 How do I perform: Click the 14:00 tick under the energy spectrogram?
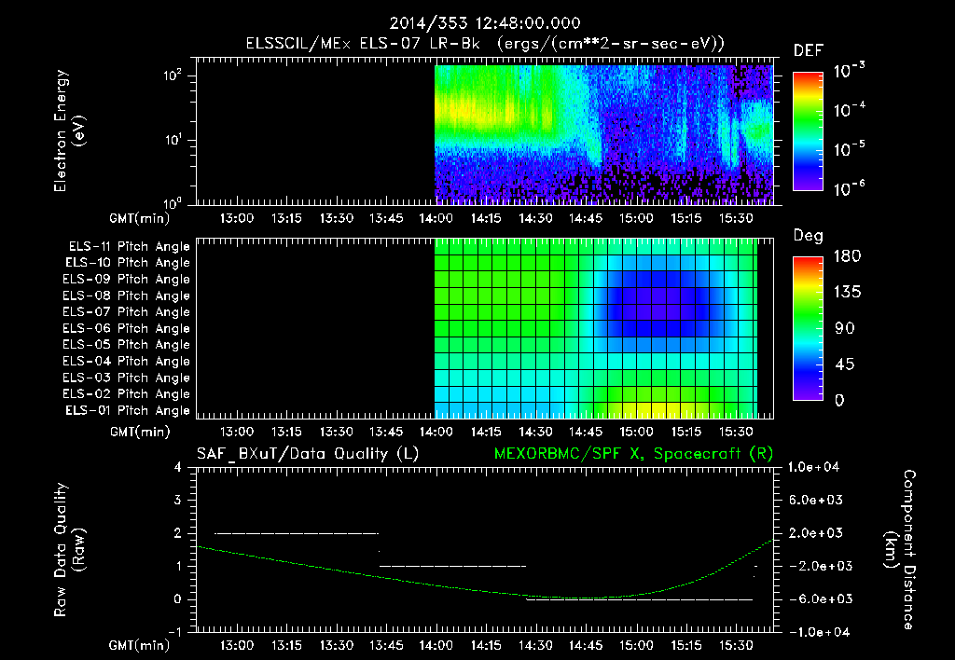436,218
